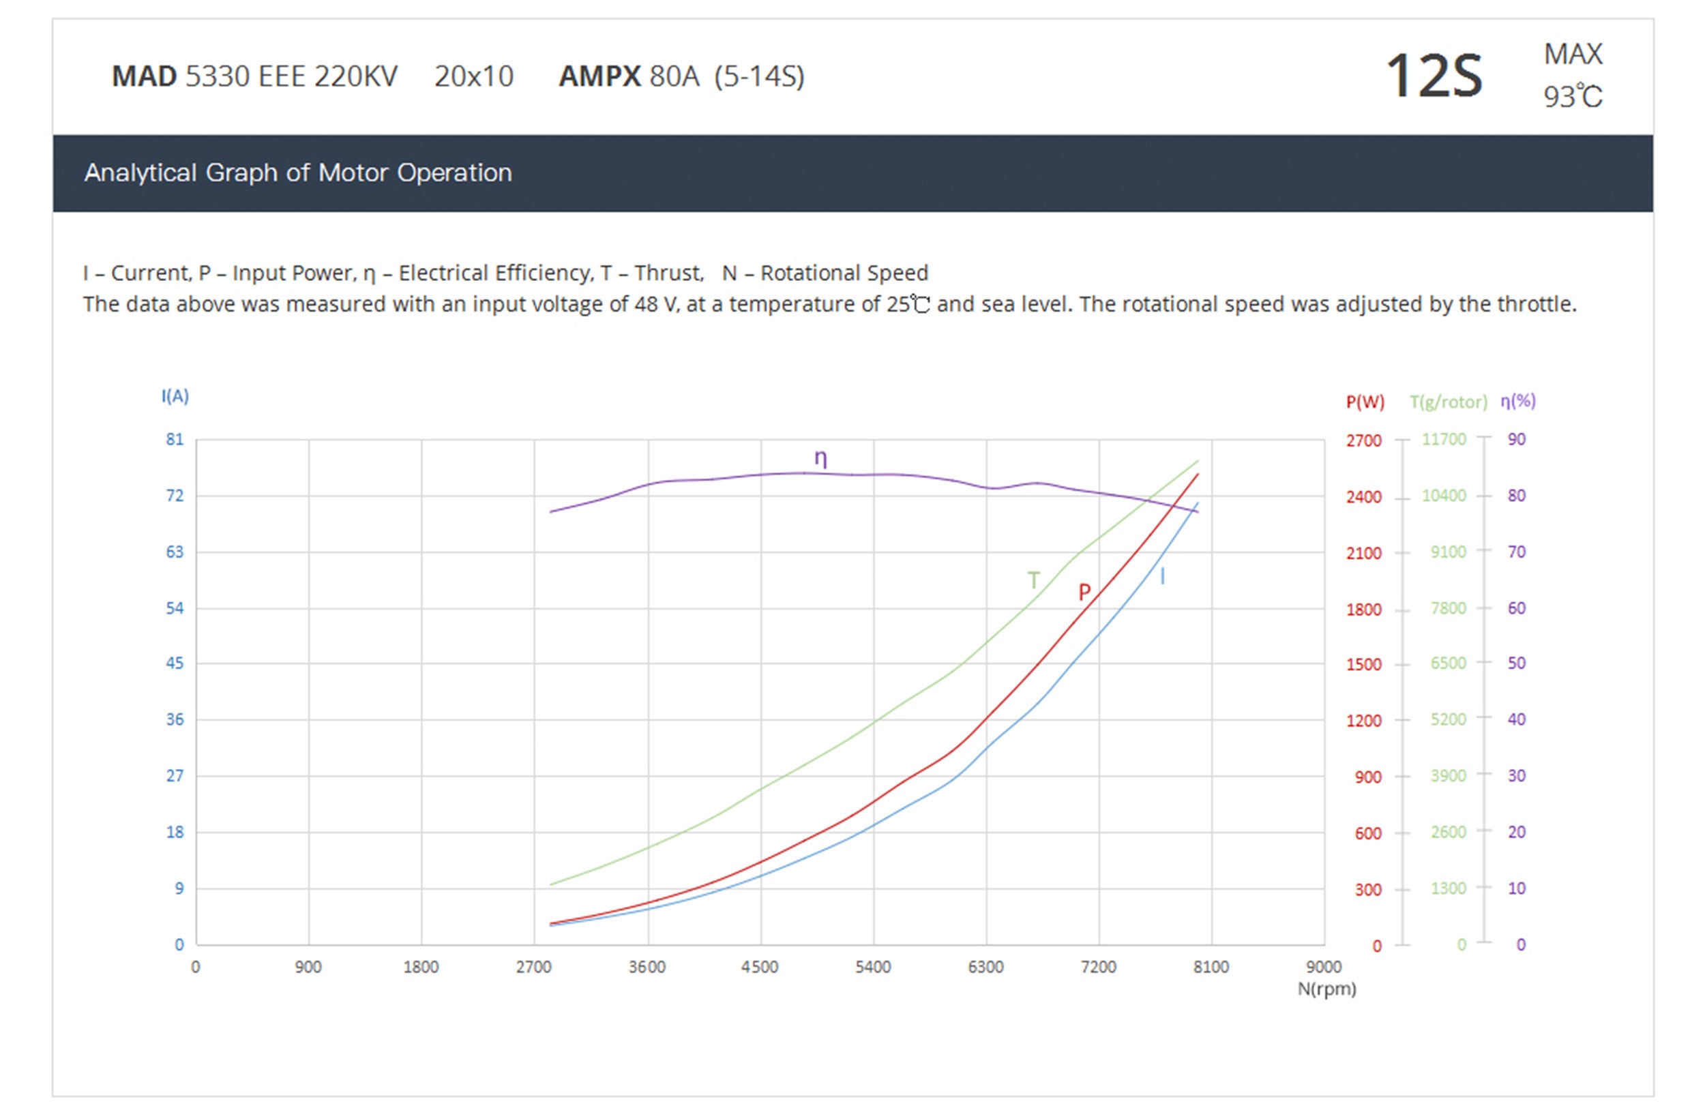Image resolution: width=1705 pixels, height=1108 pixels.
Task: Click the P(W) axis title
Action: click(x=1365, y=402)
